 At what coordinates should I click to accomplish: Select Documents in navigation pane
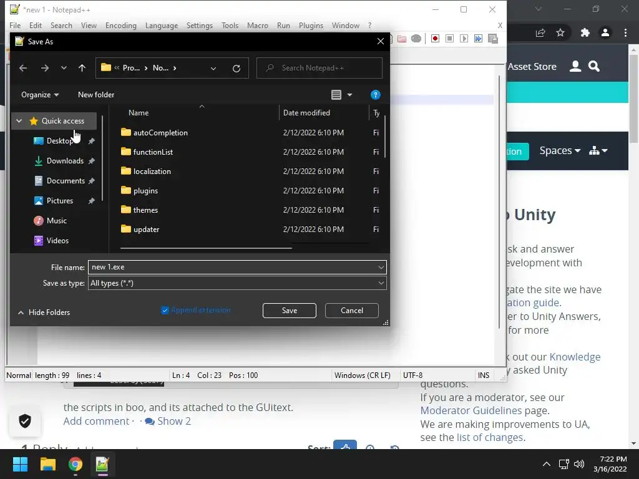pos(66,181)
